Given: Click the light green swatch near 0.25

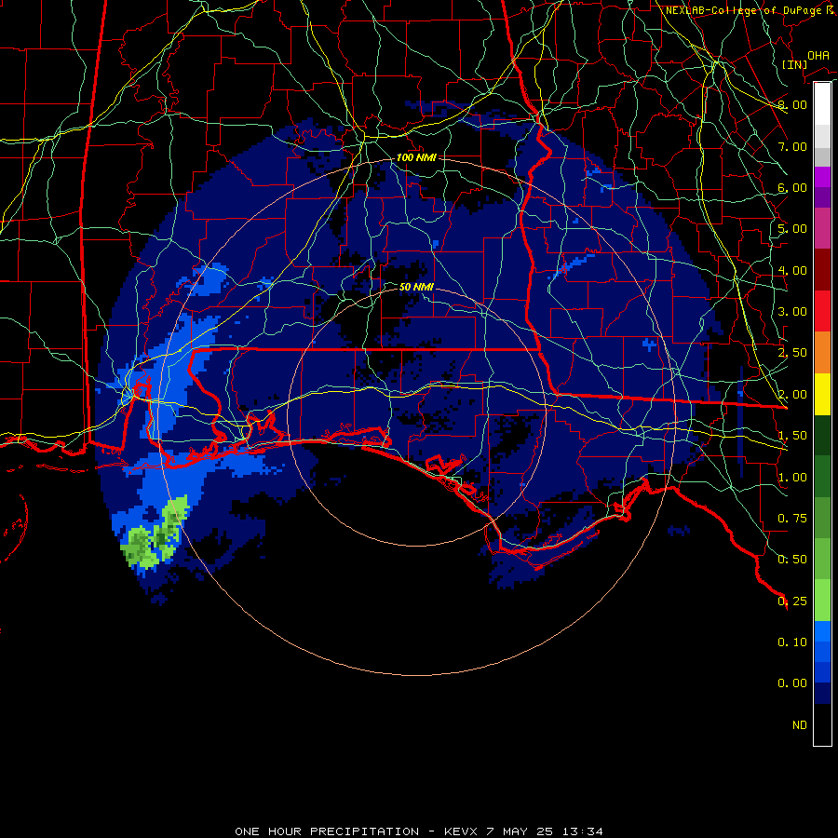Looking at the screenshot, I should point(822,601).
